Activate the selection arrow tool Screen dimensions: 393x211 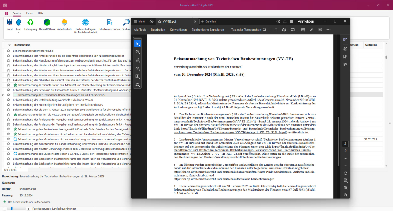[137, 44]
